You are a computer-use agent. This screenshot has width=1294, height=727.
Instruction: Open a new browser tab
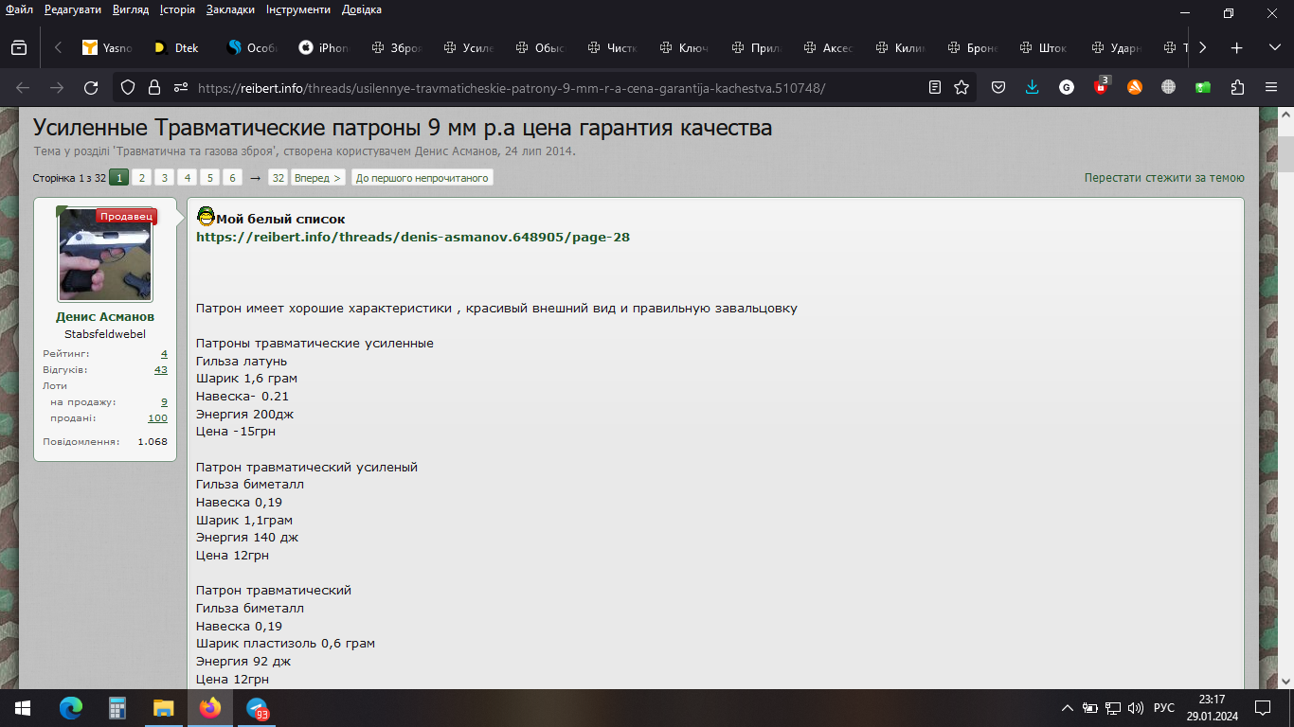[1236, 47]
